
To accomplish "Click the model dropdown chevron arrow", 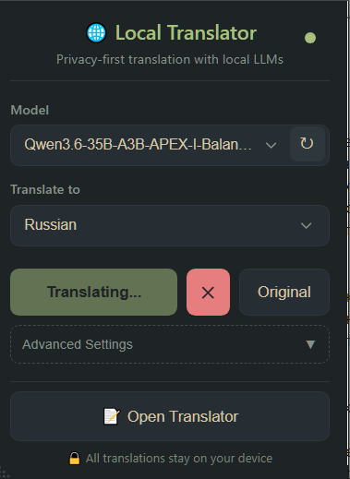I will 271,145.
